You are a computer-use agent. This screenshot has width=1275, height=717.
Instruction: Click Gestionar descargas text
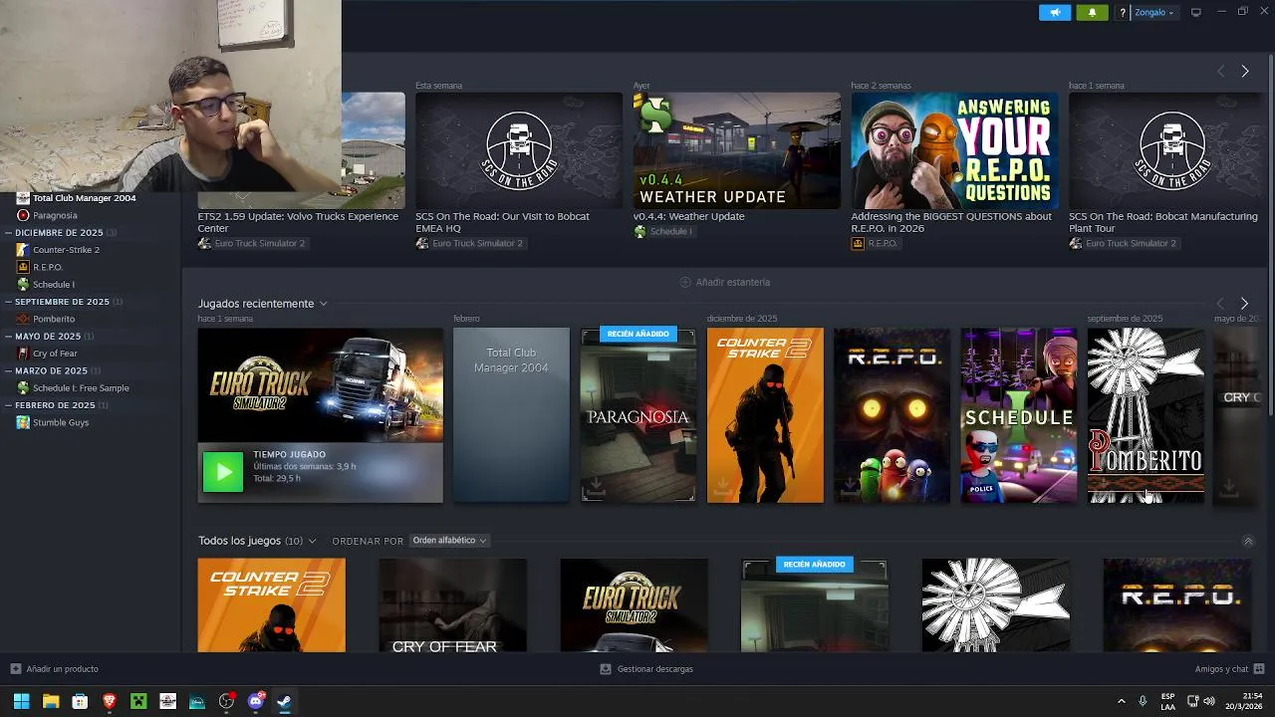pyautogui.click(x=654, y=669)
